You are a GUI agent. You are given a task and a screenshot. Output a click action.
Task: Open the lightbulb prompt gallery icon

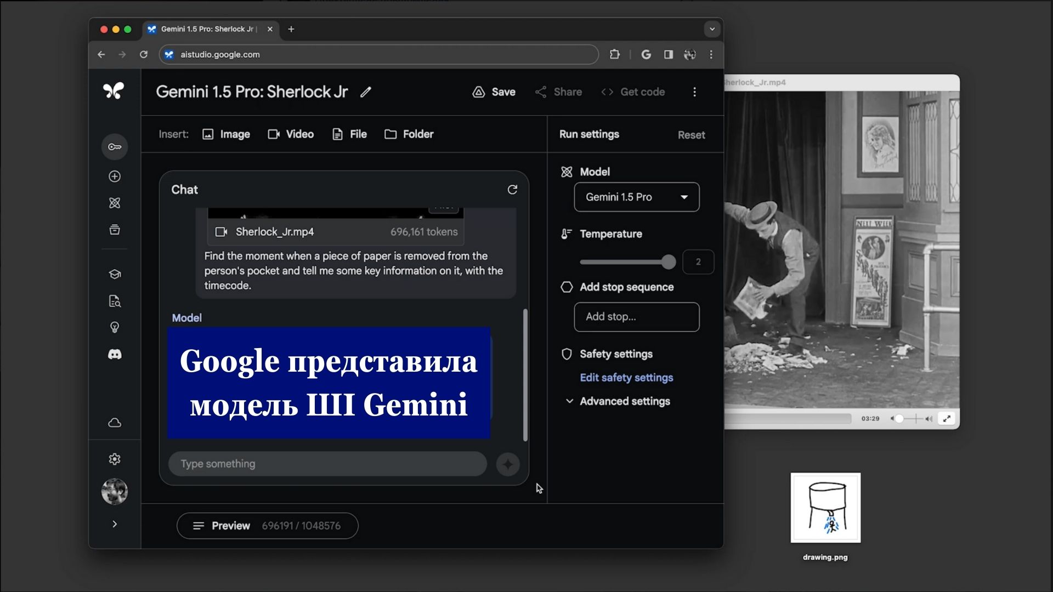tap(115, 327)
